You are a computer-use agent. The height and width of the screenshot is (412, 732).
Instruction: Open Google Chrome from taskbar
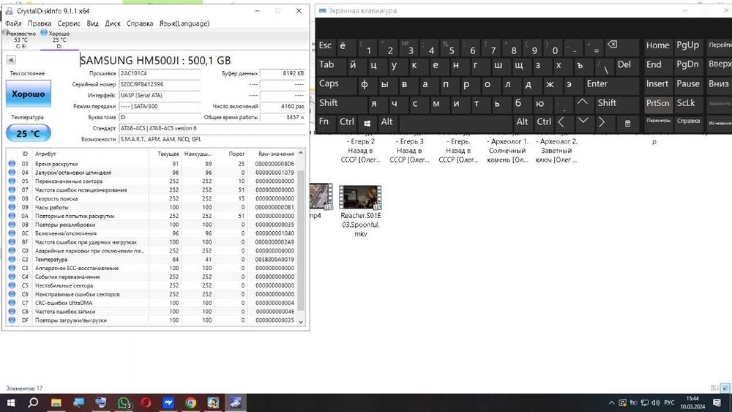190,402
